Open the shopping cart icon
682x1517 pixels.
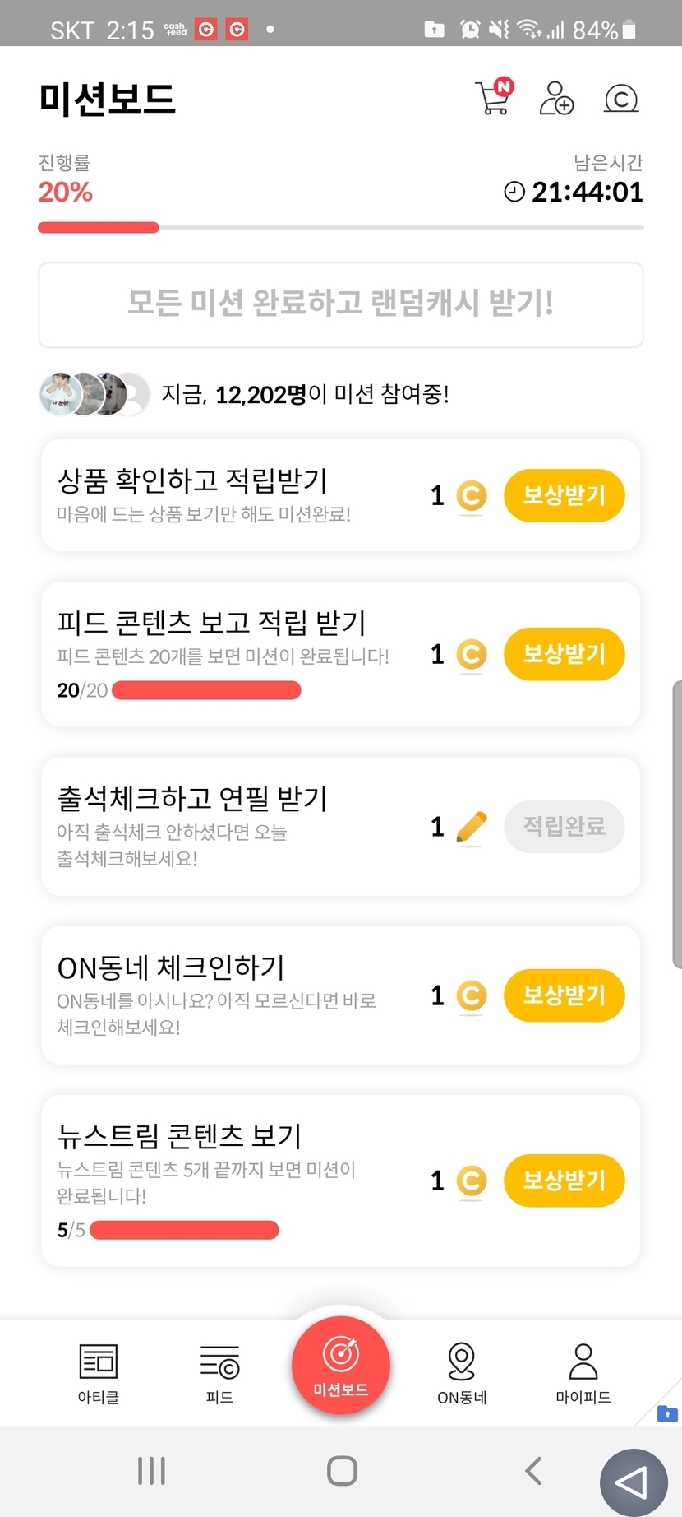tap(494, 98)
